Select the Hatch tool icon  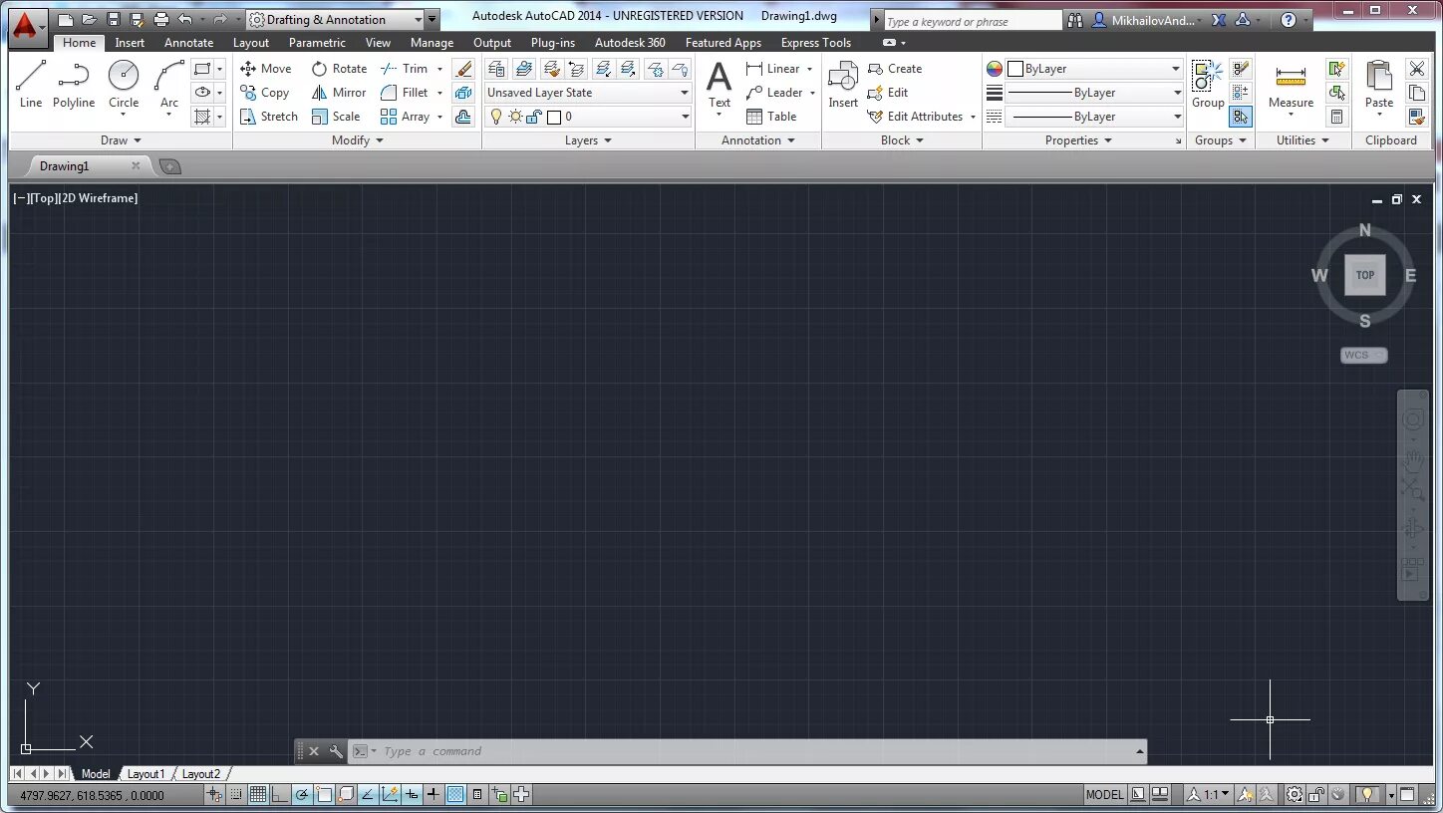point(202,117)
